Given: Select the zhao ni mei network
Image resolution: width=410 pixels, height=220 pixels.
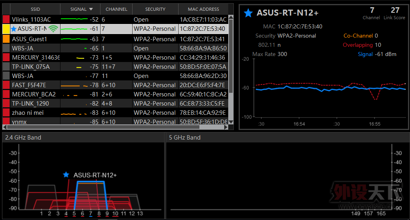Looking at the screenshot, I should (115, 113).
